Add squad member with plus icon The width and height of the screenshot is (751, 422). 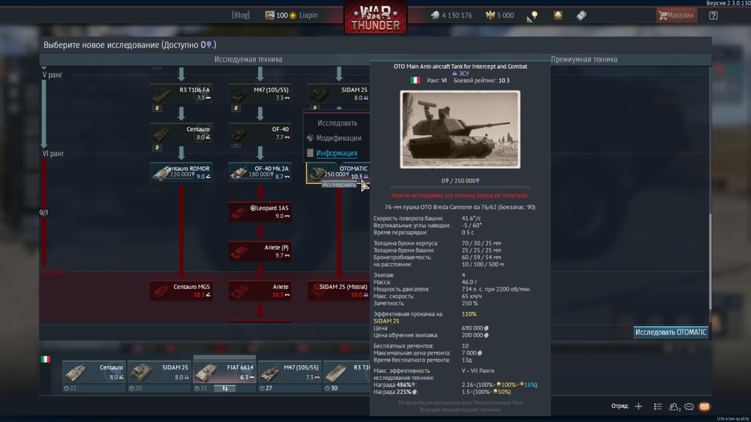tap(638, 406)
